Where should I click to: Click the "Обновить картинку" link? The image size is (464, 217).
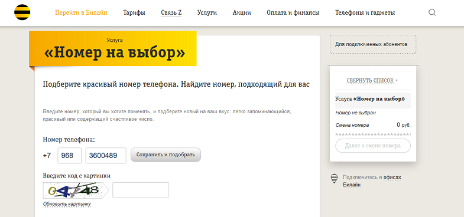(x=67, y=204)
